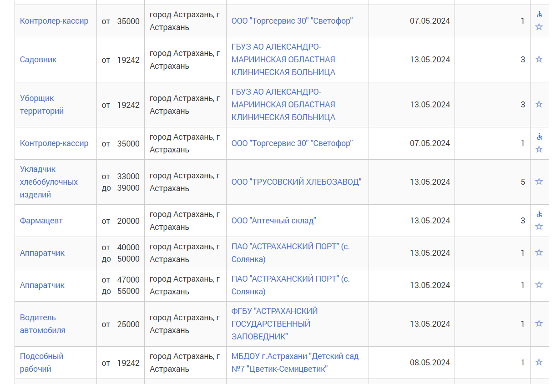Select the date 08.05.2024 in Подсобный рабочий row

(x=430, y=363)
